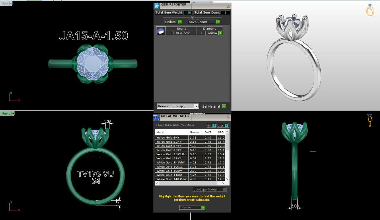The width and height of the screenshot is (380, 220).
Task: Select the White Gold:10KW row
Action: (190, 171)
